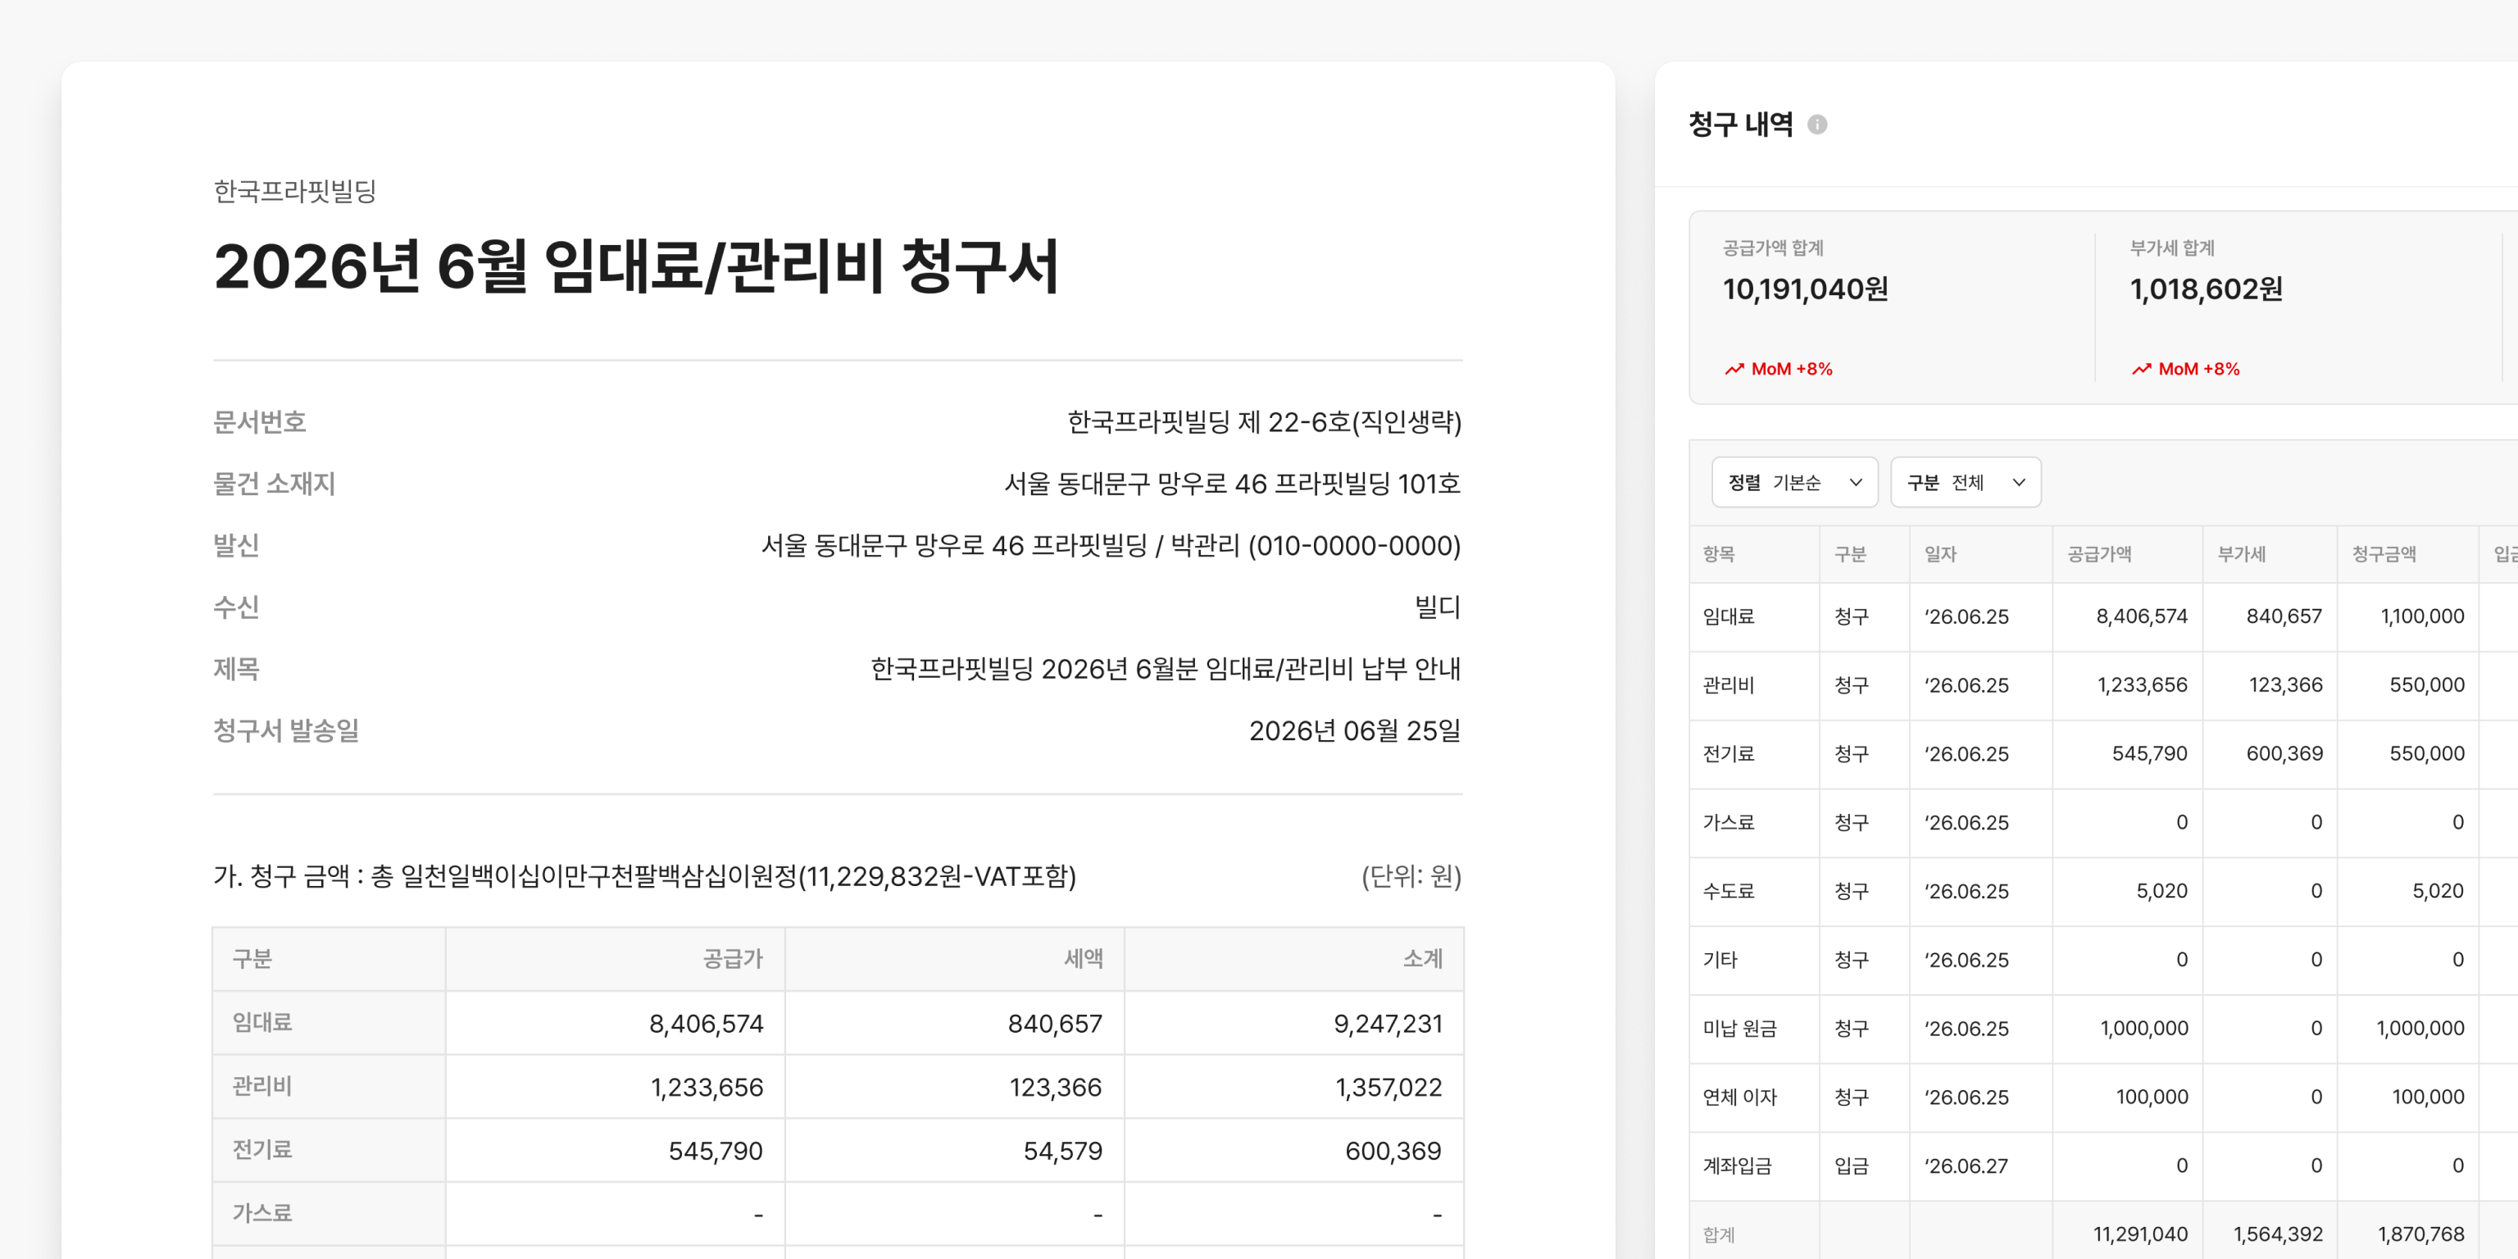Viewport: 2518px width, 1259px height.
Task: Click total 공급가액 value 11,291,040
Action: tap(2139, 1234)
